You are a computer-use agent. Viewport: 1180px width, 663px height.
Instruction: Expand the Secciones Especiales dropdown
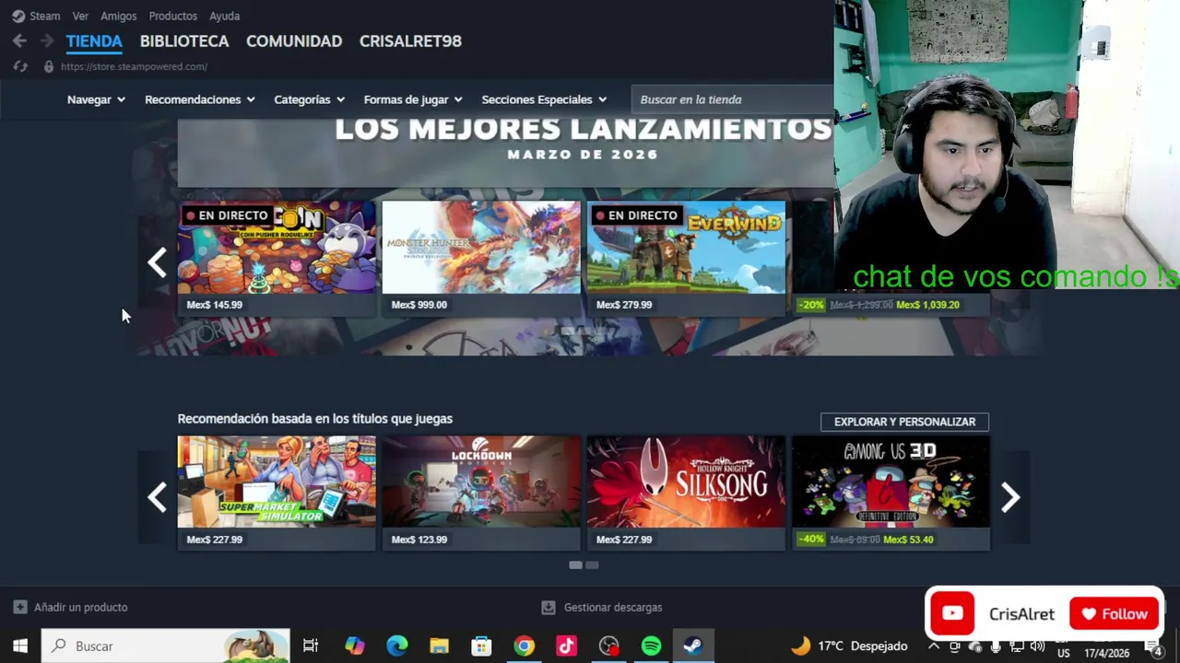pos(544,99)
